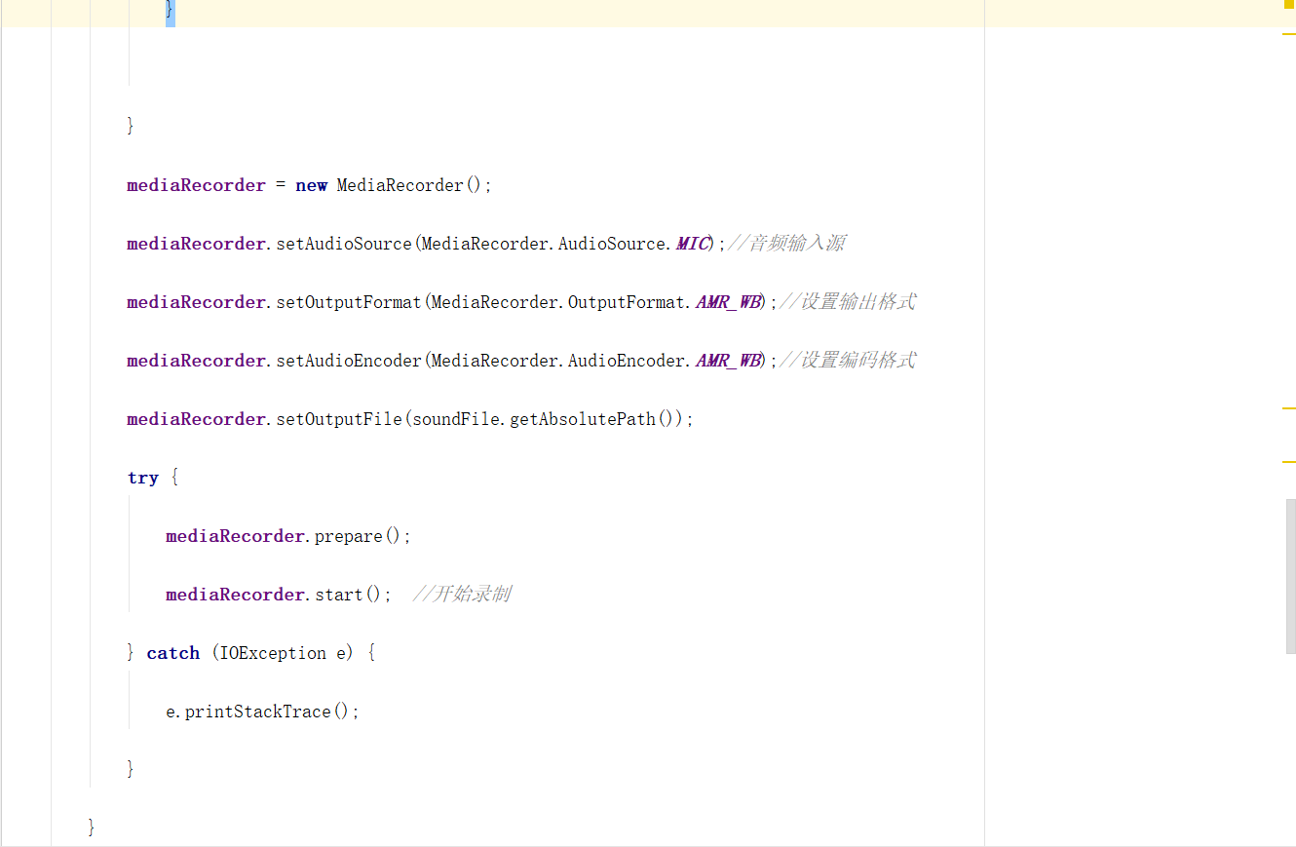Click the comment '//音频输入源'
1296x847 pixels.
pos(786,244)
